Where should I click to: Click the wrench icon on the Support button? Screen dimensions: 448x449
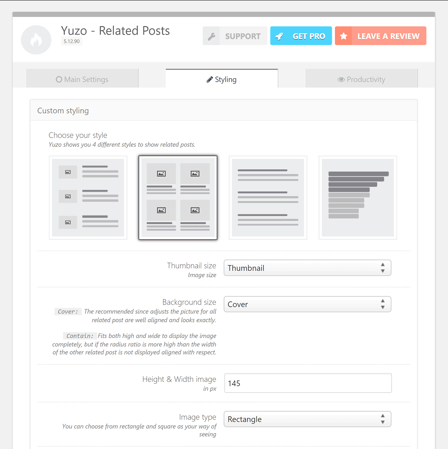tap(212, 36)
